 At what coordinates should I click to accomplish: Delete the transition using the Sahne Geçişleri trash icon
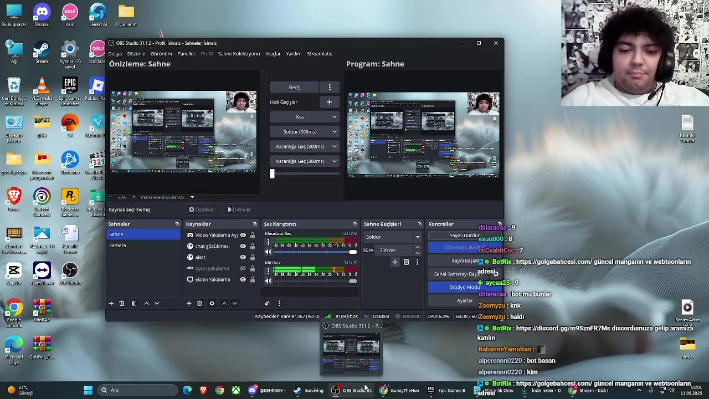[x=406, y=262]
